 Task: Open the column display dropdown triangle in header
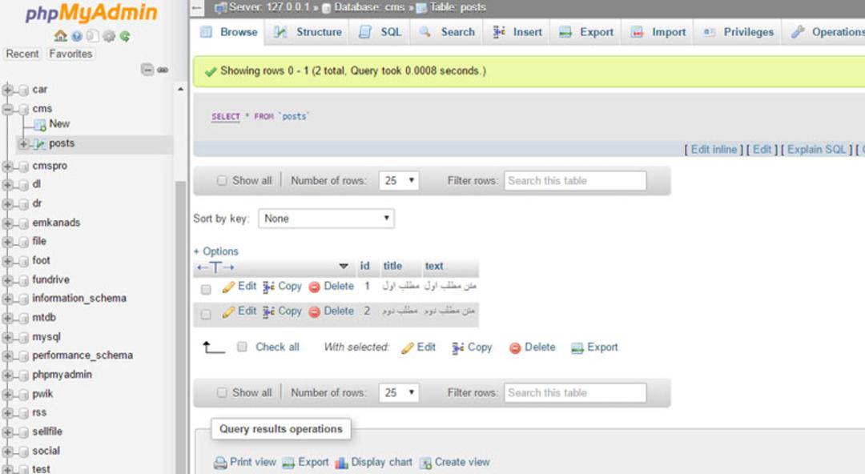(344, 267)
